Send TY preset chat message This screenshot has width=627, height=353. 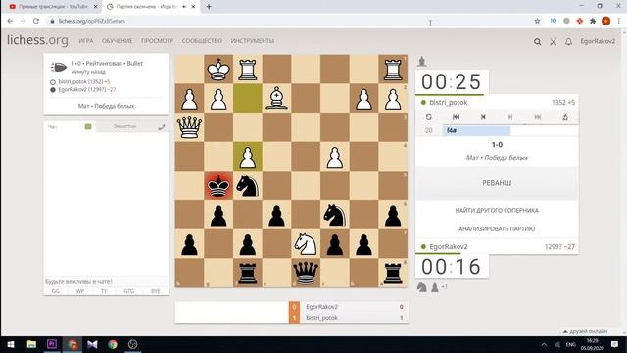tap(104, 291)
